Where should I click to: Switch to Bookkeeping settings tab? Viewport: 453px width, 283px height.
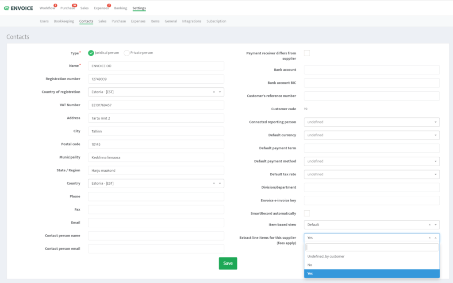click(64, 21)
